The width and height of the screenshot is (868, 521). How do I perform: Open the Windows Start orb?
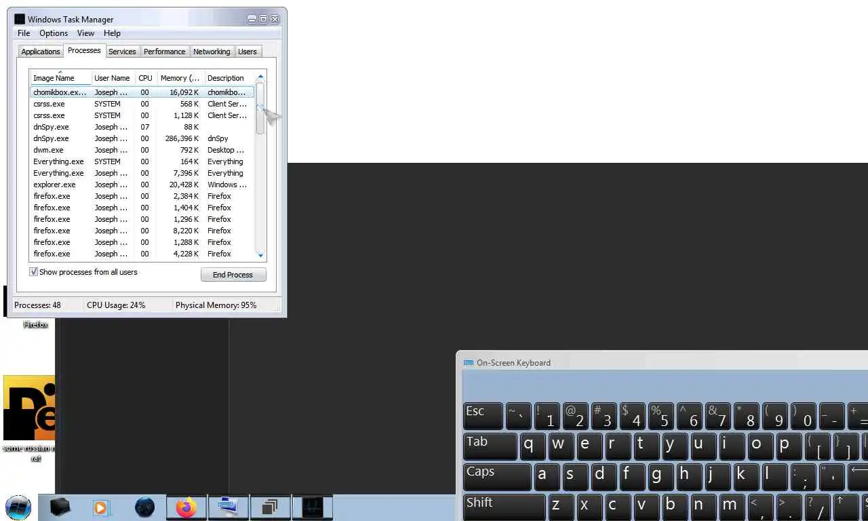(x=18, y=507)
